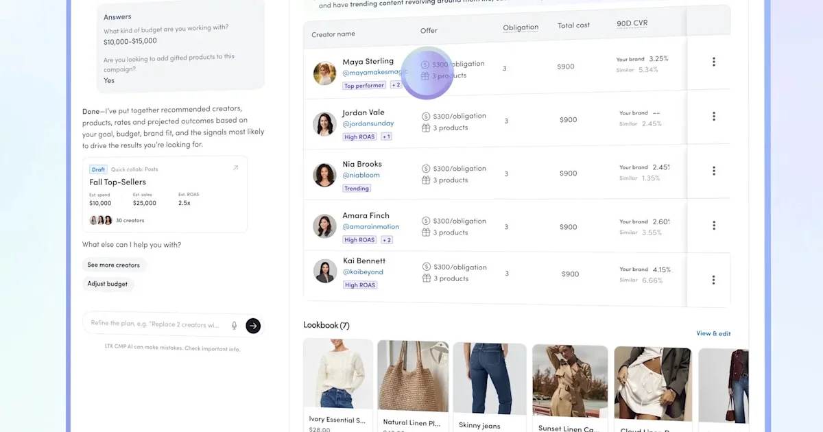Click the High ROAS tag on Kai Bennett
This screenshot has height=432, width=823.
coord(360,285)
